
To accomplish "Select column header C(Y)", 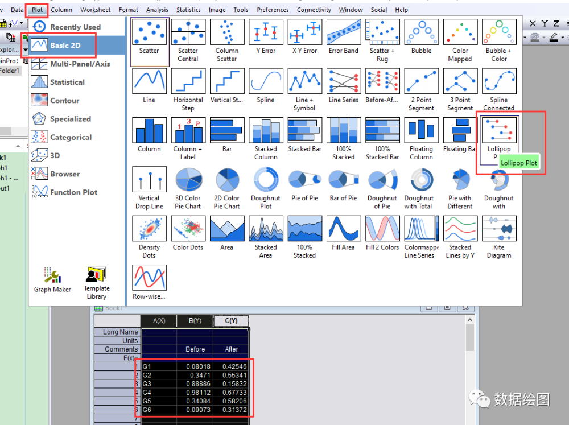I will (x=231, y=321).
